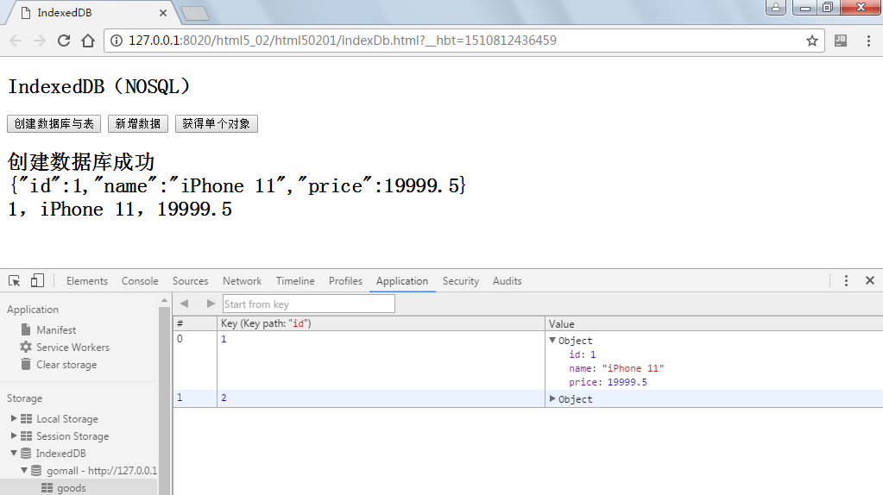Go forward to the next page
This screenshot has width=883, height=495.
coord(40,41)
